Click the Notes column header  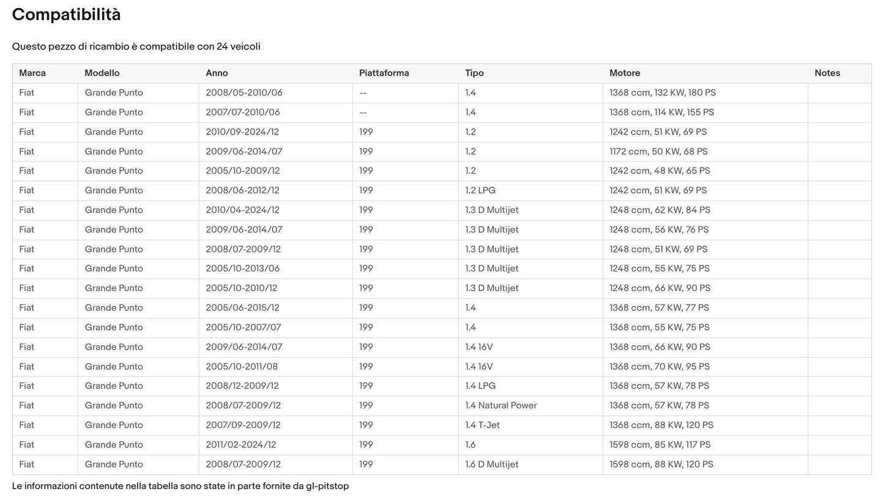coord(827,73)
